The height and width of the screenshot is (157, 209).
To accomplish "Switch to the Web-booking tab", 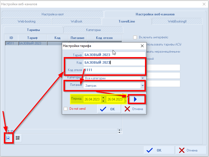I will (x=27, y=21).
